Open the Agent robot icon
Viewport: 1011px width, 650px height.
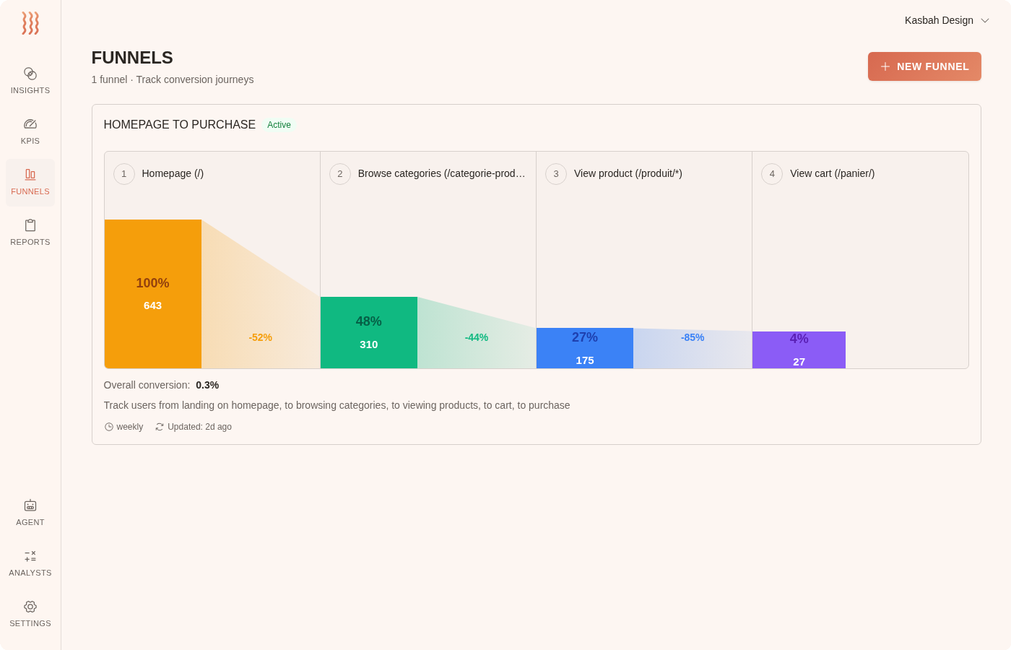tap(30, 506)
